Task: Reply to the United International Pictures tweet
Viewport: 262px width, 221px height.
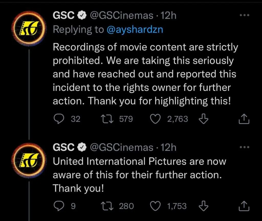Action: (59, 206)
